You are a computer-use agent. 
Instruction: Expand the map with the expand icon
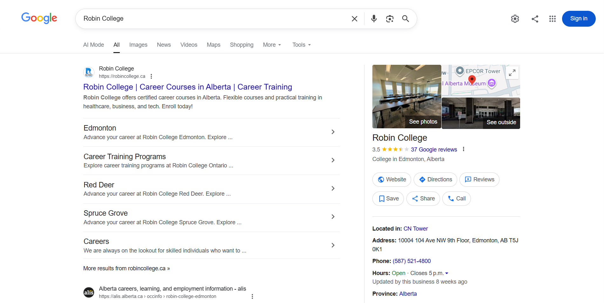[x=512, y=73]
